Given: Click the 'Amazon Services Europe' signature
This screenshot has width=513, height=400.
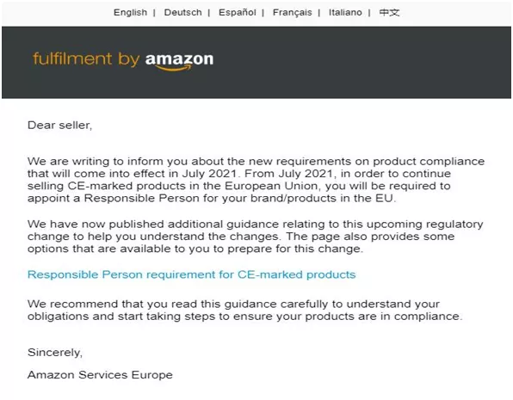Looking at the screenshot, I should [x=100, y=374].
